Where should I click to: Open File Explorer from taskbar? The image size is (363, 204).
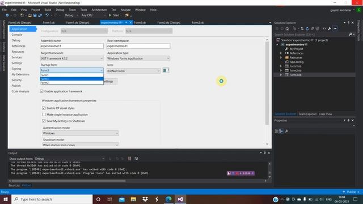[133, 199]
